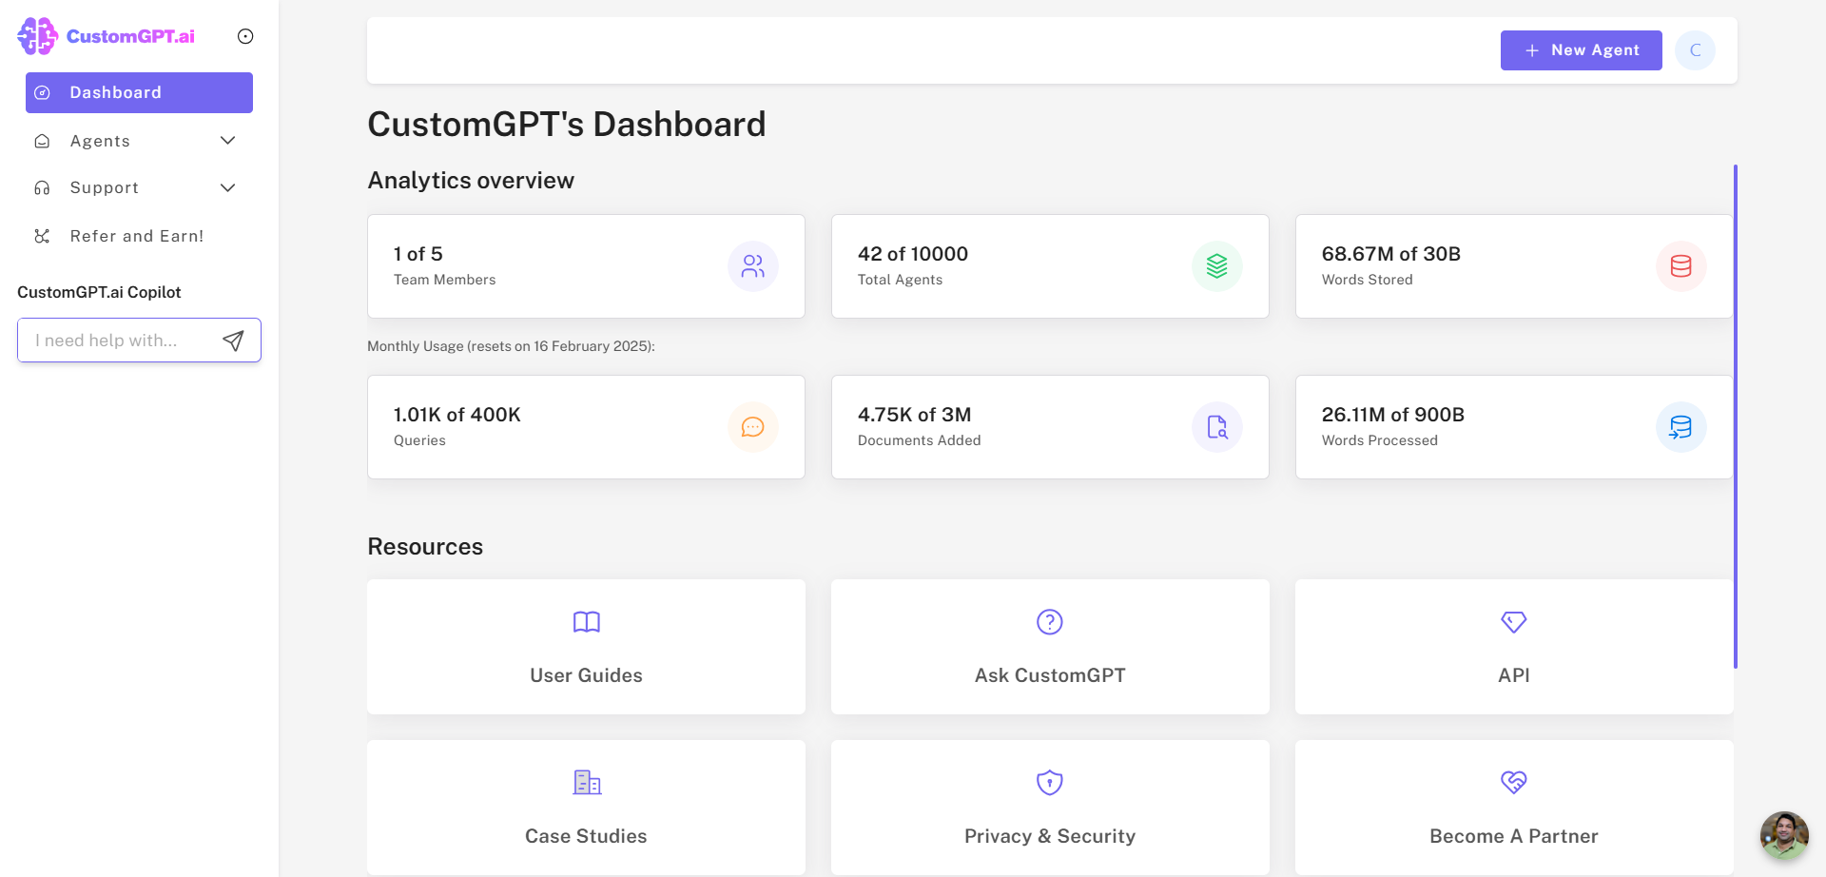Select the Resources heading
The width and height of the screenshot is (1826, 877).
pos(425,547)
